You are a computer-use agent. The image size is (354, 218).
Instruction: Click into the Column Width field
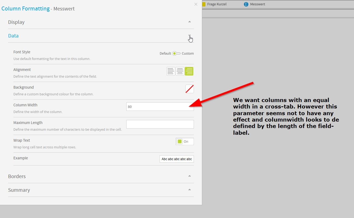pyautogui.click(x=160, y=107)
